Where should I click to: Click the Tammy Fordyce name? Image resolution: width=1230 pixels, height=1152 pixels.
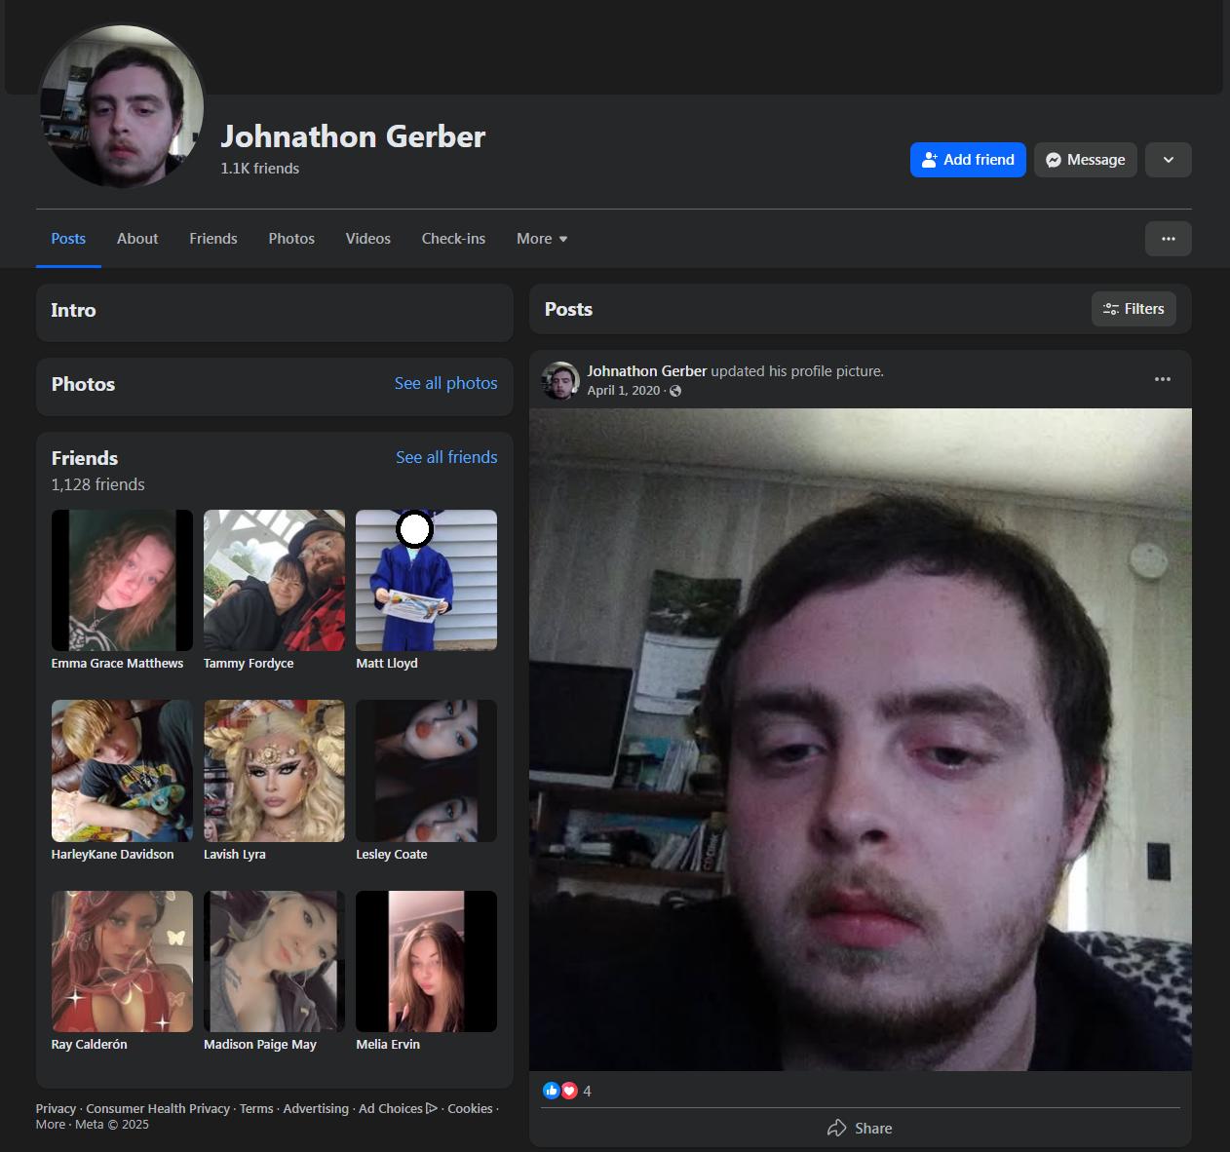249,664
